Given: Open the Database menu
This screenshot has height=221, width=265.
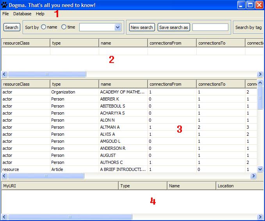Looking at the screenshot, I should [22, 14].
